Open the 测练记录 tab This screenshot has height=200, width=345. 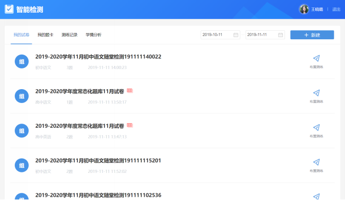coord(70,35)
